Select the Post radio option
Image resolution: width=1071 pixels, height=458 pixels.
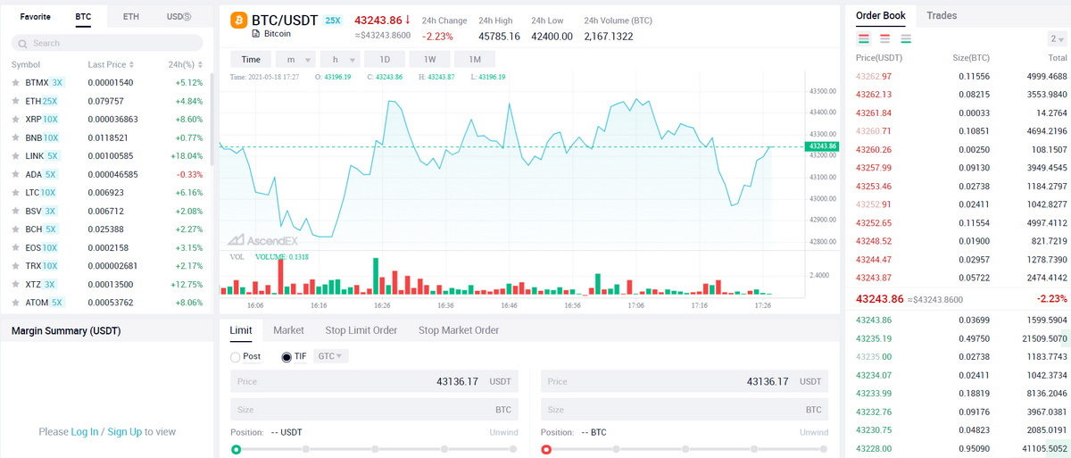pyautogui.click(x=236, y=356)
